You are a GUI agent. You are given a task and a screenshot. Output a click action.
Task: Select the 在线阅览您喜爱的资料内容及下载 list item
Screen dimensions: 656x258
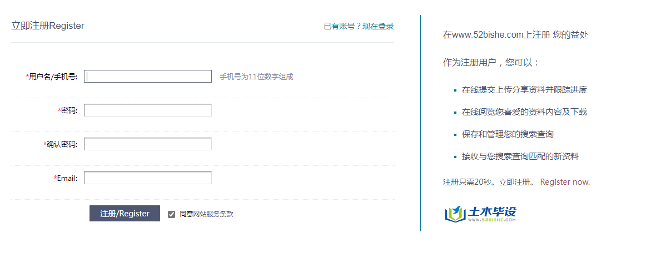(x=524, y=112)
